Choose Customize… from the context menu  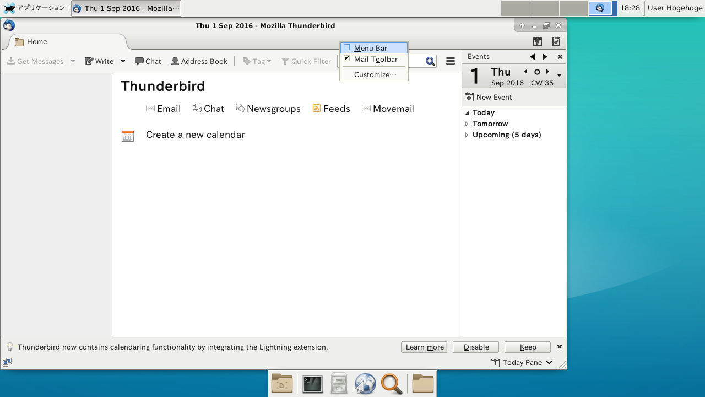[373, 74]
